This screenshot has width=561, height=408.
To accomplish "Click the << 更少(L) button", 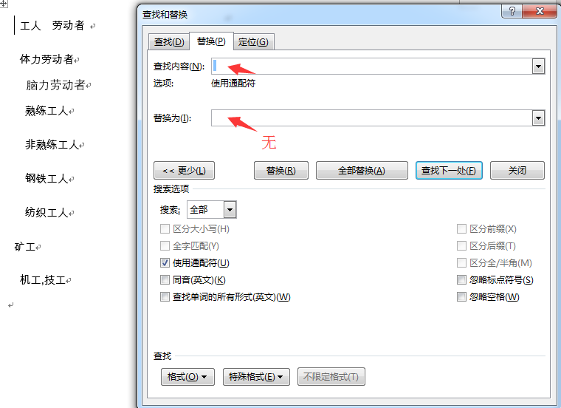I will pos(184,170).
